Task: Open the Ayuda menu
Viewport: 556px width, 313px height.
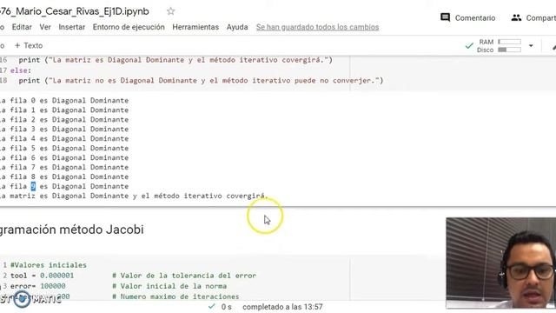Action: (237, 27)
